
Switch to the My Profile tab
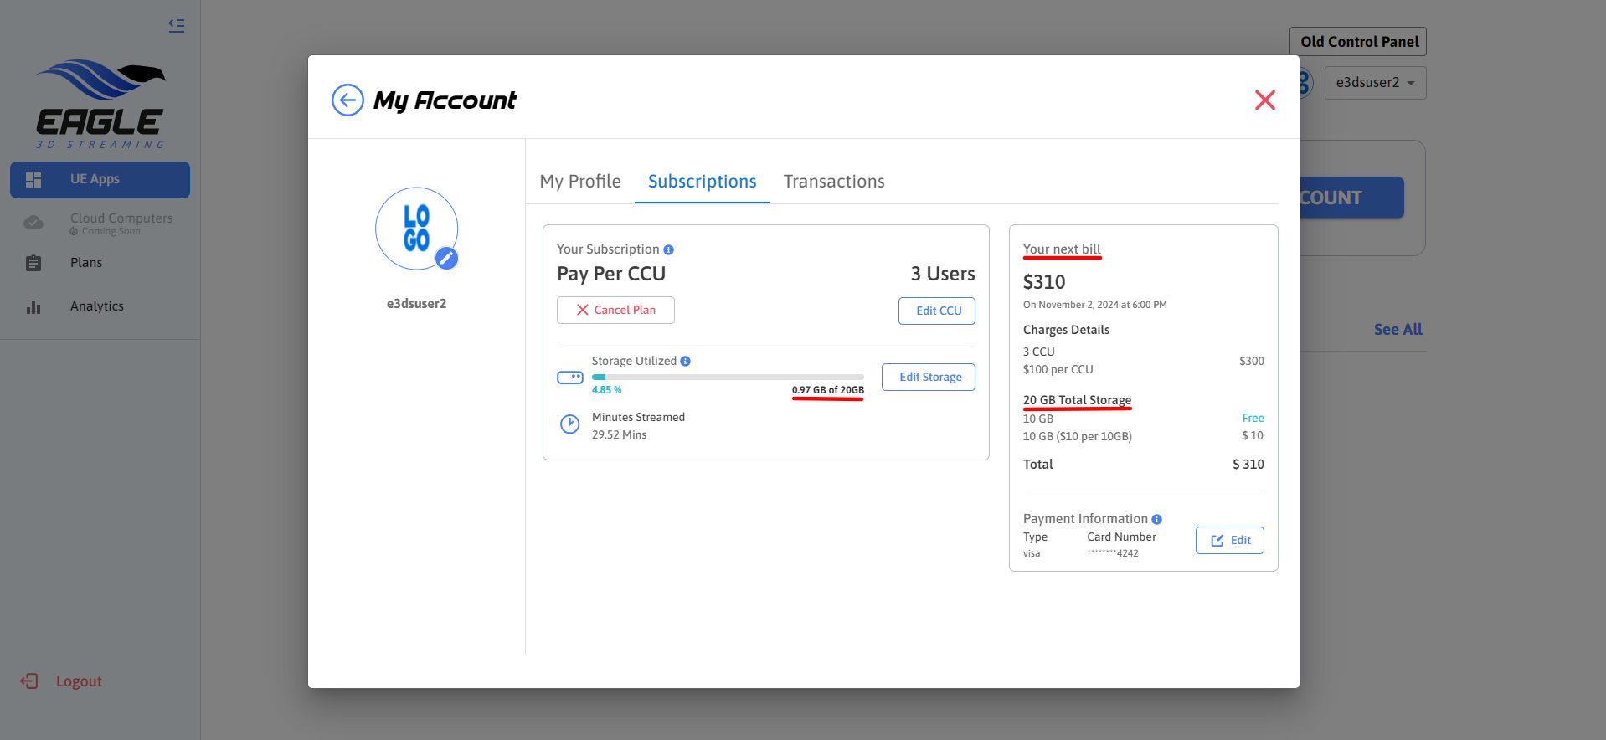click(580, 182)
